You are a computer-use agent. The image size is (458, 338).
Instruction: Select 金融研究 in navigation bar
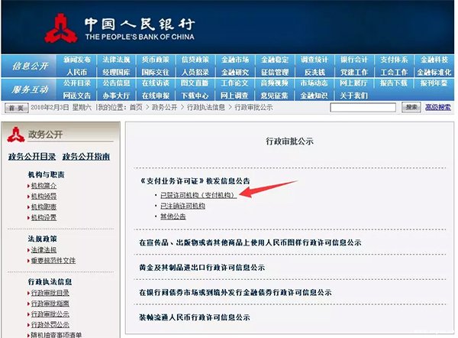click(235, 73)
